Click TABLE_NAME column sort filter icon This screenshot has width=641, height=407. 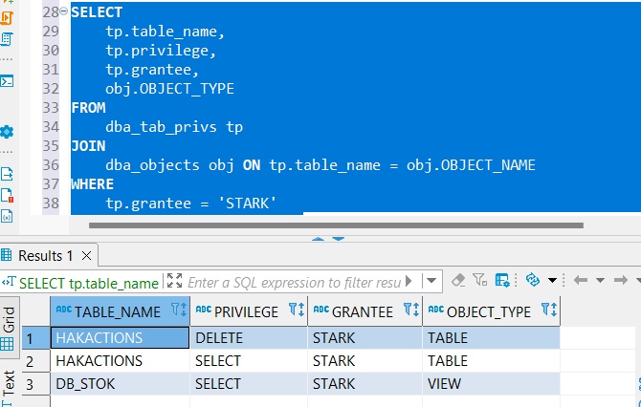178,311
